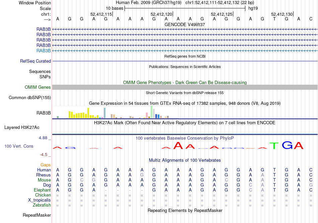Click the -4.5 PhyloP lower limit value

pos(44,155)
